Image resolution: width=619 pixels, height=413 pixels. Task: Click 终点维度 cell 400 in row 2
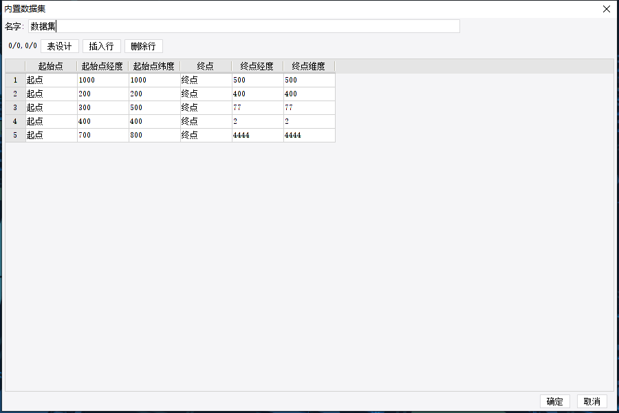[x=309, y=94]
